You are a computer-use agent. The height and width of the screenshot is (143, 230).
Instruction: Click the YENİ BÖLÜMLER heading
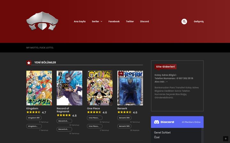(45, 63)
